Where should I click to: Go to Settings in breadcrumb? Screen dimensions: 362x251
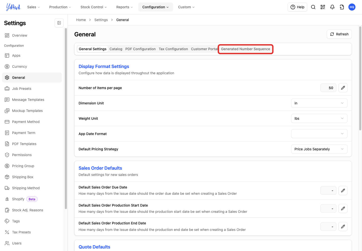point(101,20)
